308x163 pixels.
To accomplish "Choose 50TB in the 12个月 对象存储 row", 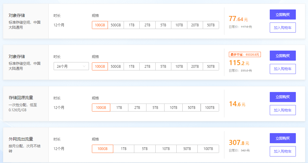I will pyautogui.click(x=211, y=25).
